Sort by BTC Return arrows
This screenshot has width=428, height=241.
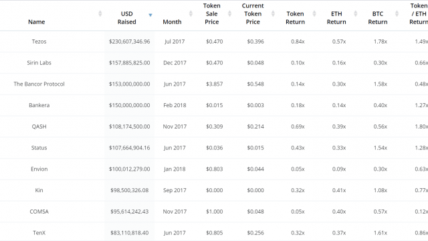tap(397, 13)
